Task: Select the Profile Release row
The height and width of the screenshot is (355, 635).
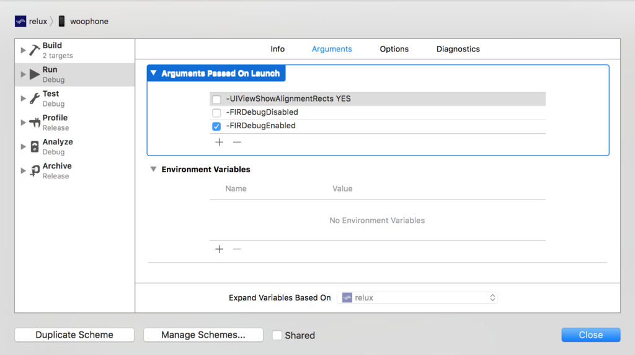Action: (74, 123)
